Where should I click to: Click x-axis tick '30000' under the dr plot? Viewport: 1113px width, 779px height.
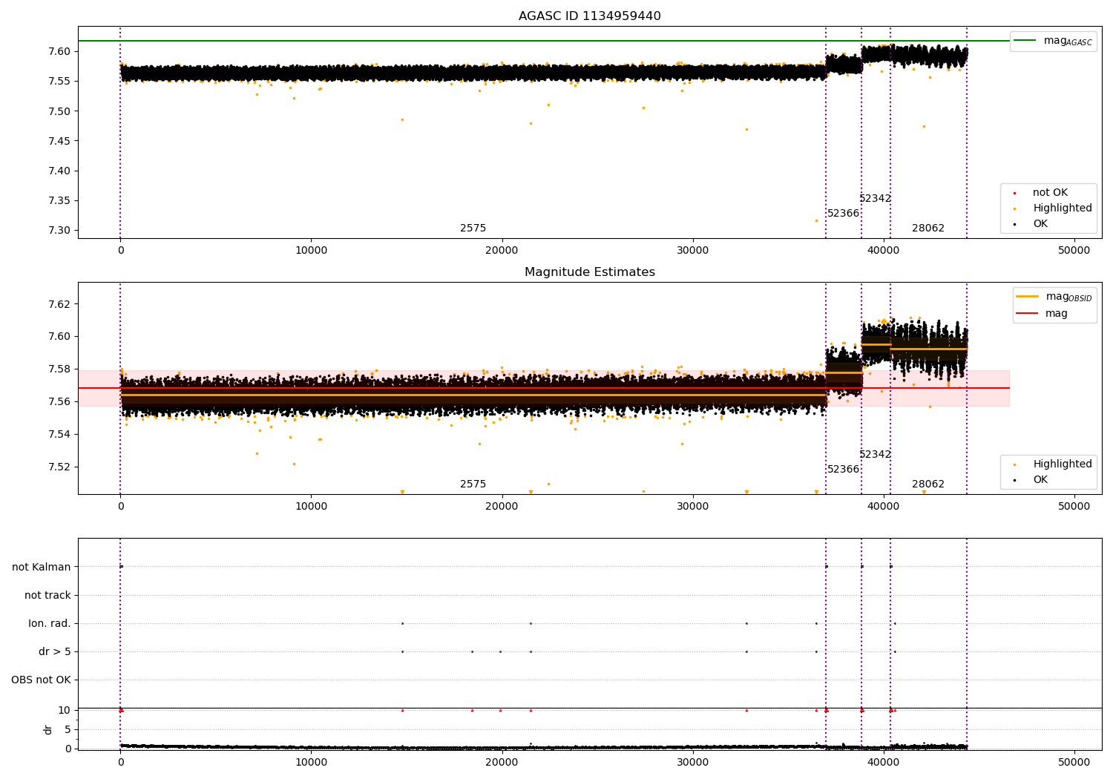point(692,762)
